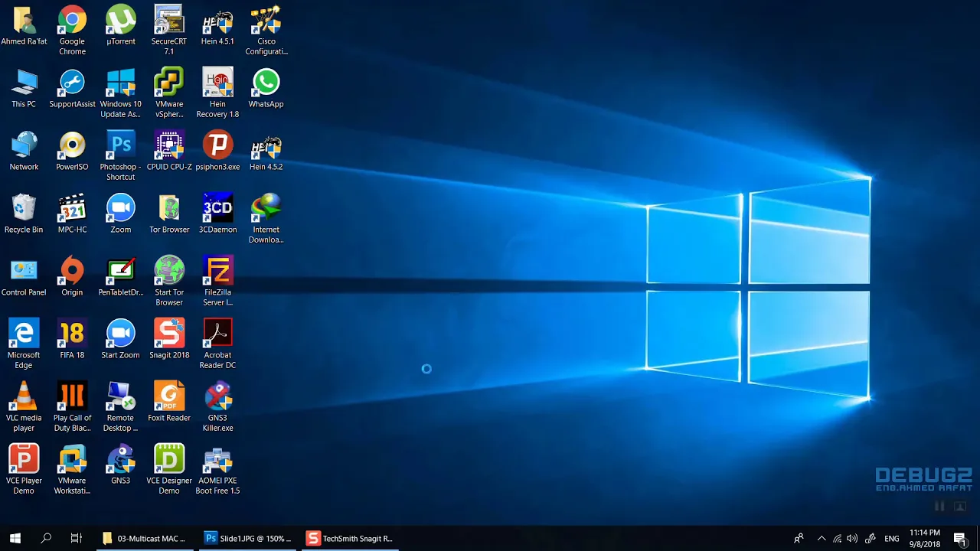
Task: Open the Action Center notifications icon
Action: point(960,538)
